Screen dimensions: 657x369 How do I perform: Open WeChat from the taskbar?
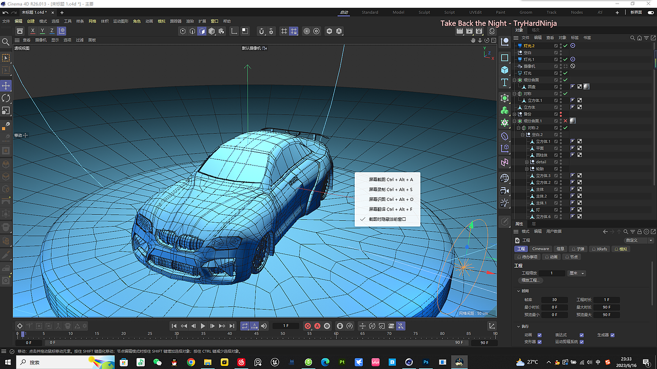[x=158, y=362]
